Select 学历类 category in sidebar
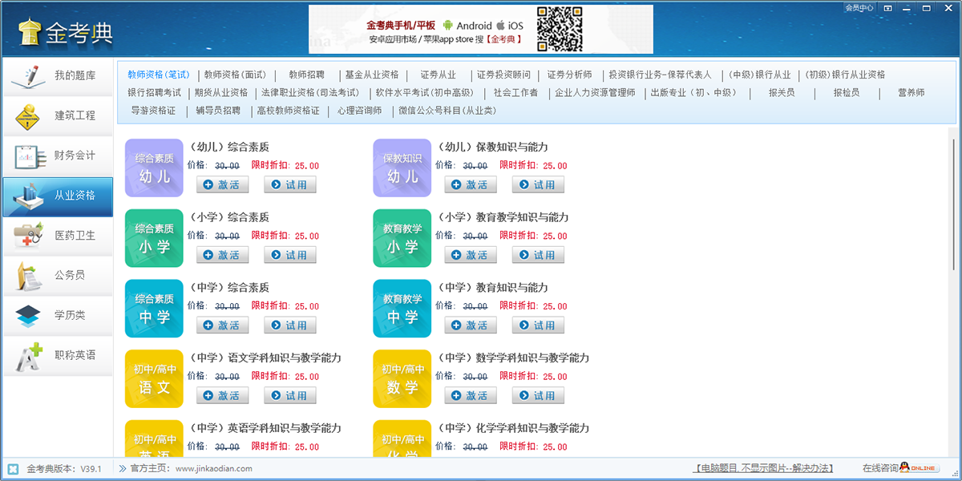Image resolution: width=962 pixels, height=481 pixels. [58, 315]
